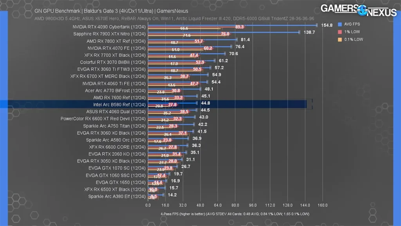
Task: Click the 'Sparkle Arc A380 Elf (12/24)' label
Action: 117,197
